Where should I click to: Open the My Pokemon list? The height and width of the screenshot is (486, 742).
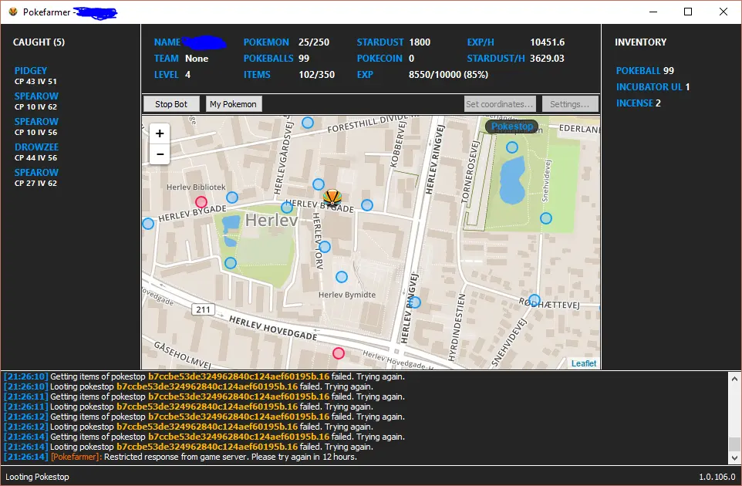point(234,104)
